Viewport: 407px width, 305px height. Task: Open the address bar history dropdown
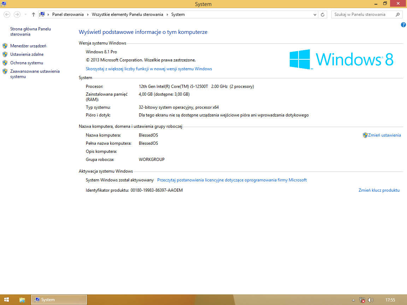point(315,14)
